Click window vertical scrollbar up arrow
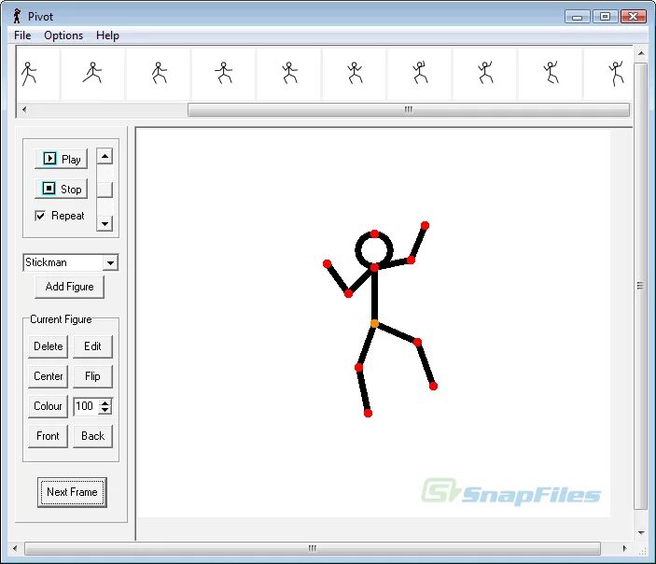Image resolution: width=656 pixels, height=564 pixels. [641, 53]
